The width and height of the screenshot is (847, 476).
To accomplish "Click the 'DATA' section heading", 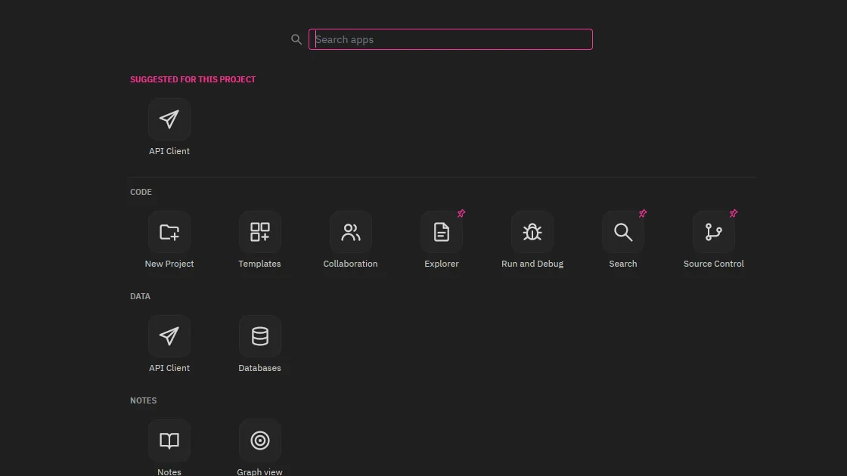I will coord(141,296).
